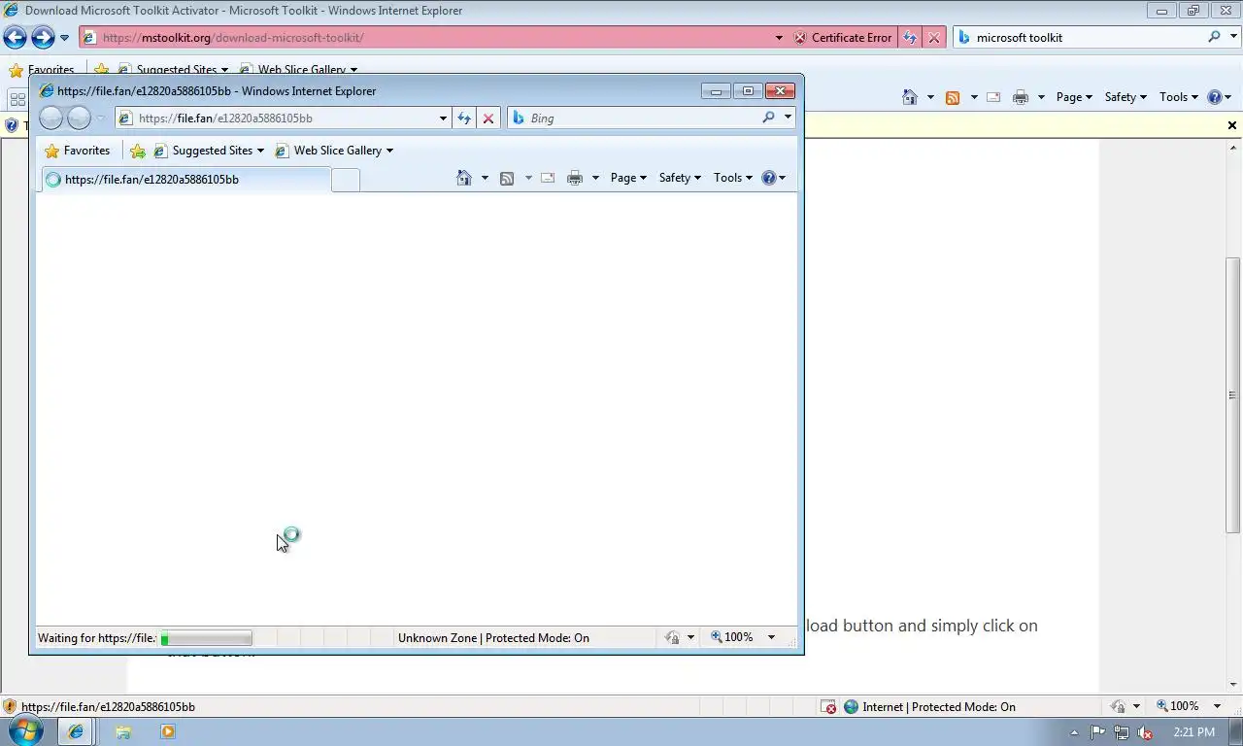
Task: Click the Feeds icon in popup toolbar
Action: point(507,178)
